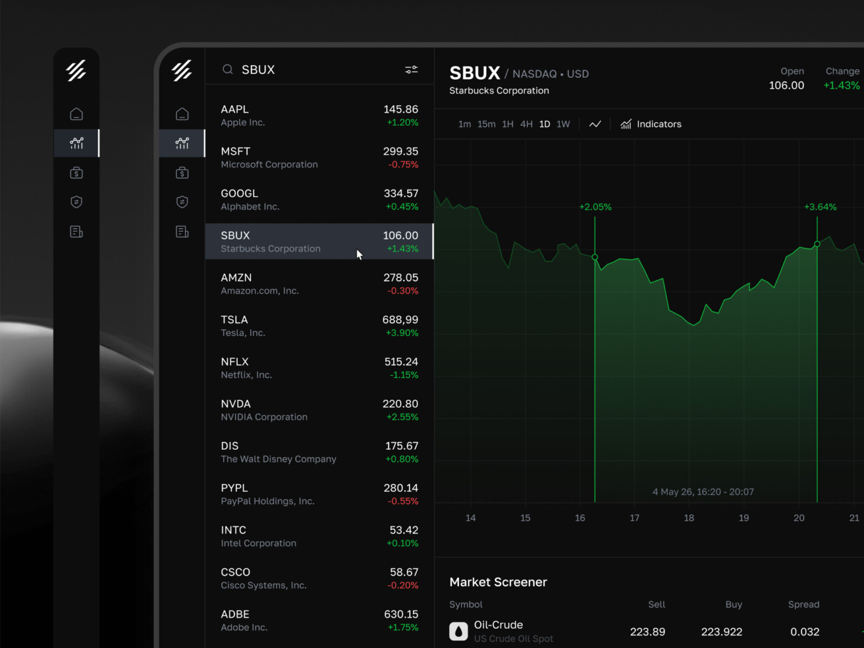Go to Home in the main window sidebar

tap(182, 114)
